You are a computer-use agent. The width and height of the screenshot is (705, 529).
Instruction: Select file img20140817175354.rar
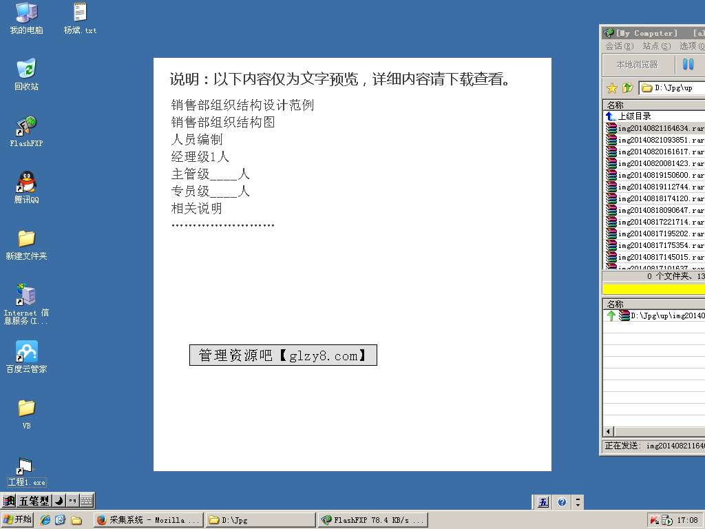pos(655,245)
